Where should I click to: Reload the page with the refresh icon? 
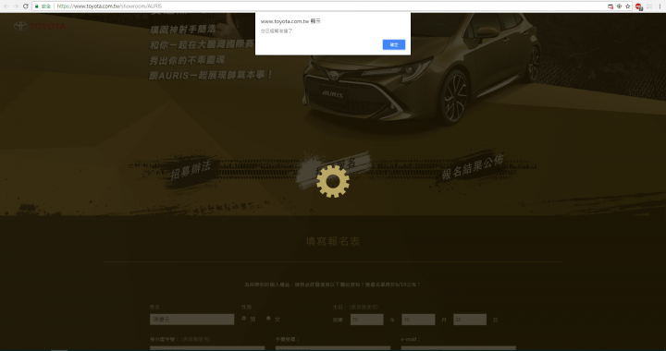[26, 6]
